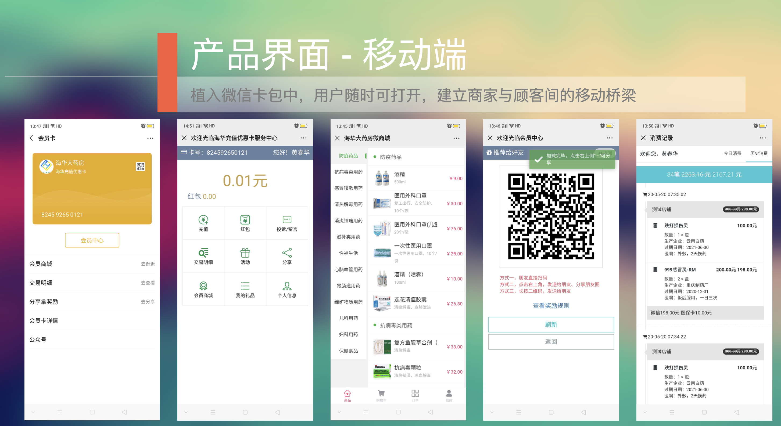Open 会员商城 row on 会员卡 screen

coord(92,264)
